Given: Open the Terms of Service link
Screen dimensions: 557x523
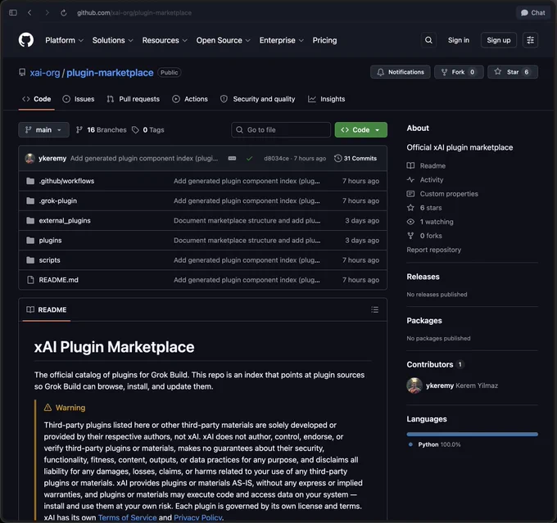Looking at the screenshot, I should [127, 517].
